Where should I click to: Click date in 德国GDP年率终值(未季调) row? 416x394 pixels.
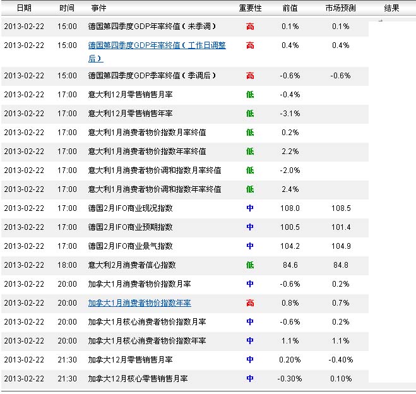point(24,27)
